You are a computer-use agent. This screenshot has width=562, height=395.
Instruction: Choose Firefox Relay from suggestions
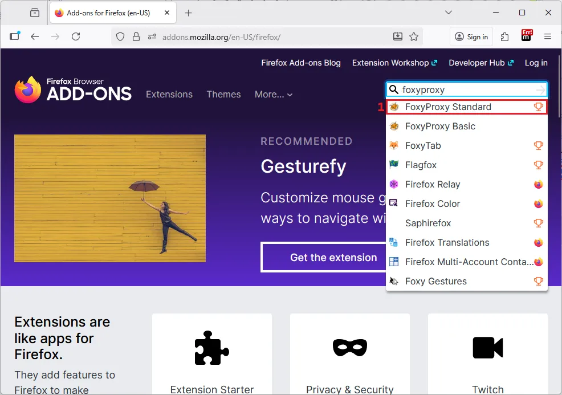click(x=432, y=185)
